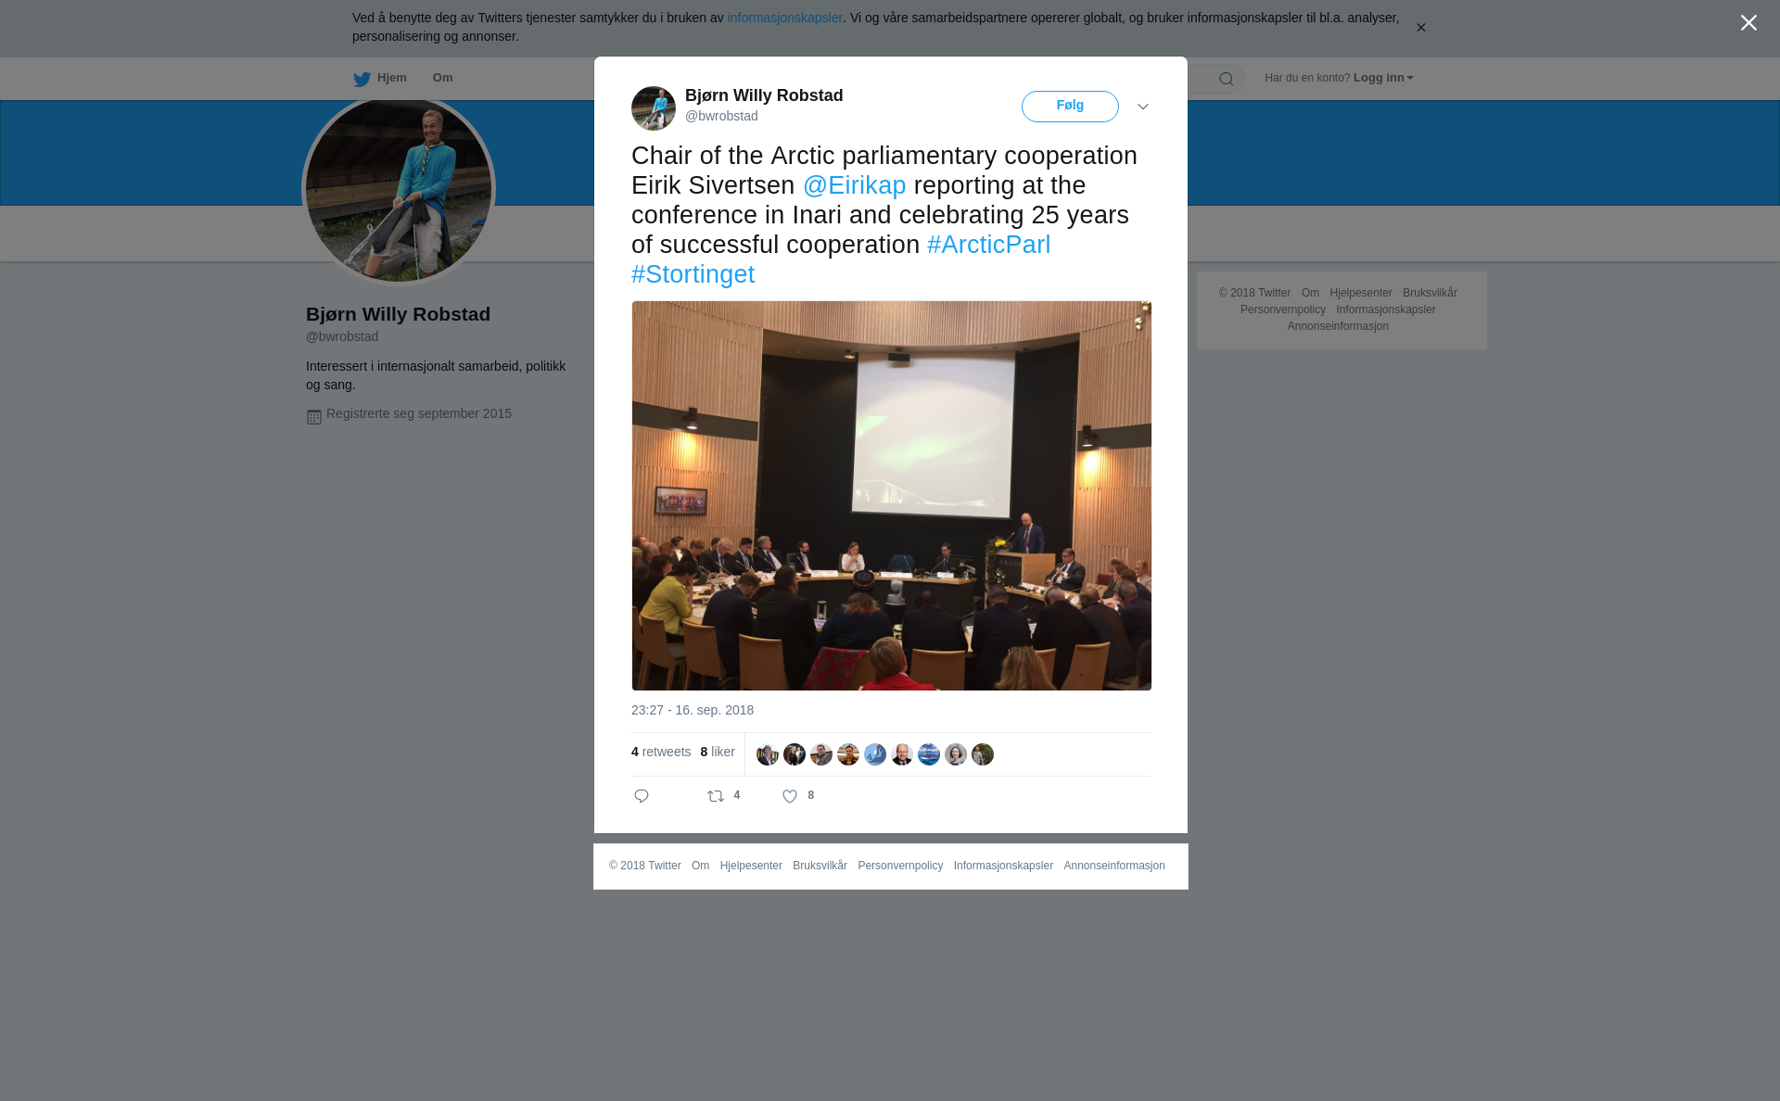The height and width of the screenshot is (1101, 1780).
Task: Expand the tweet options chevron next to Følg
Action: pos(1143,107)
